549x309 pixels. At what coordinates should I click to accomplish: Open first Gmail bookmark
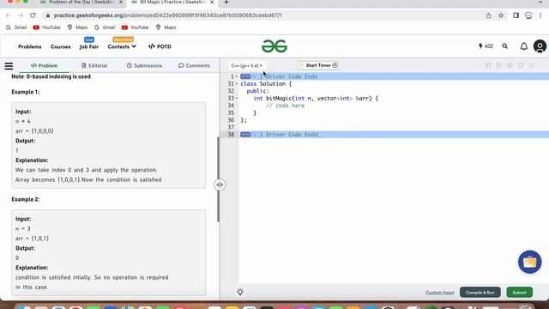(x=16, y=27)
